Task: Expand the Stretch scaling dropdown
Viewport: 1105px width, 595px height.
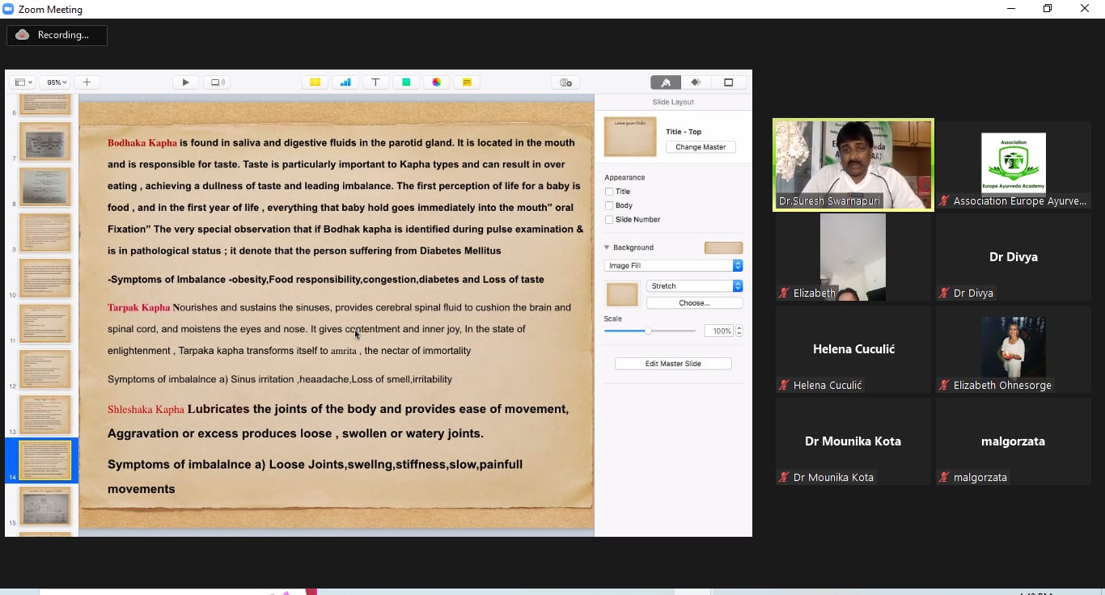Action: tap(694, 286)
